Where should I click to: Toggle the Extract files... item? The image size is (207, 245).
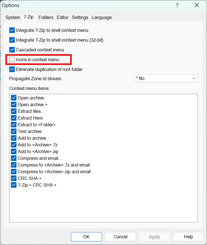(x=14, y=111)
